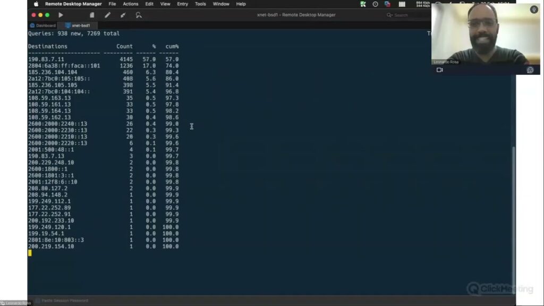544x306 pixels.
Task: Click destination 2001:12f8:6::10
Action: 53,182
